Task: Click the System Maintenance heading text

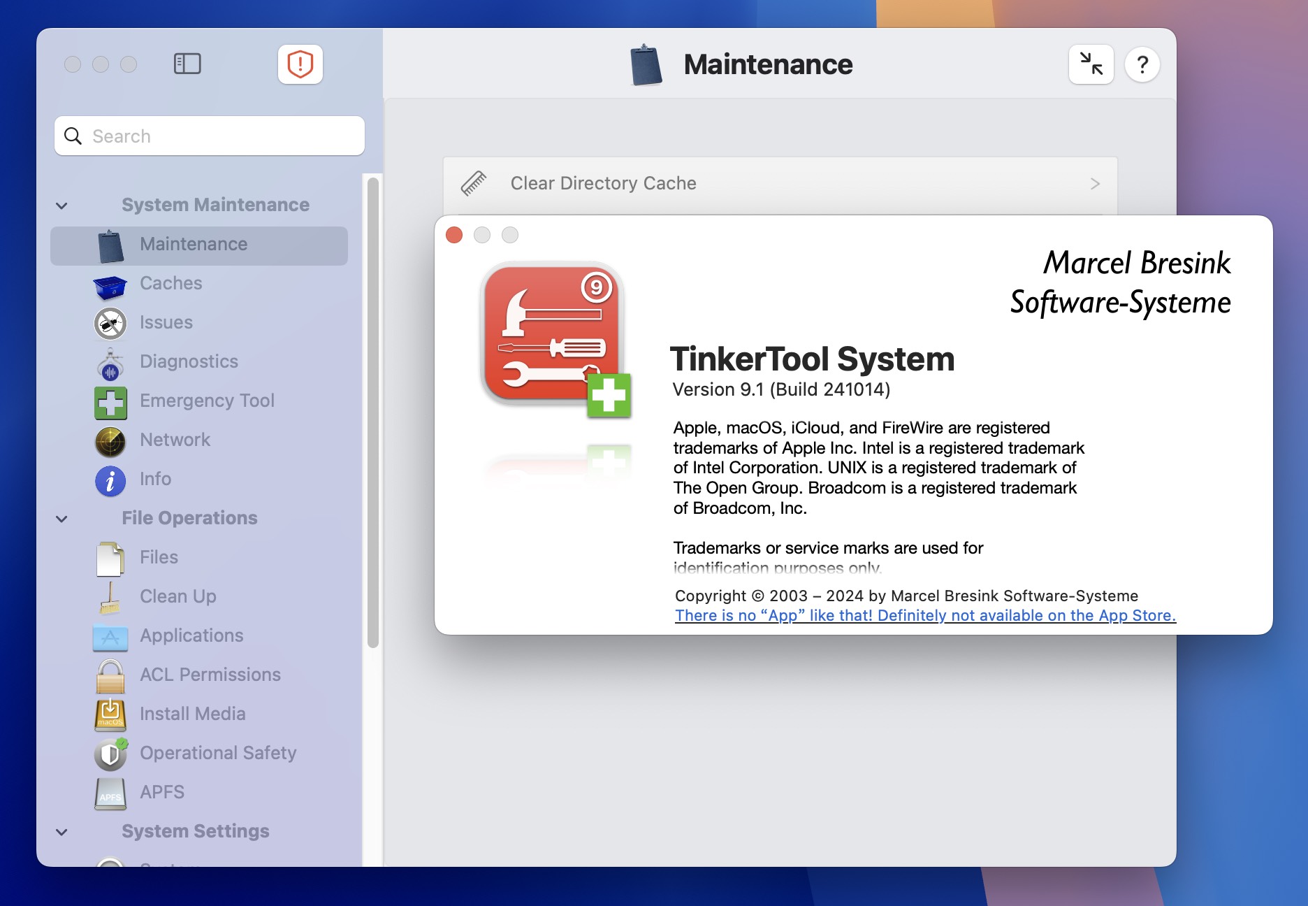Action: [x=215, y=205]
